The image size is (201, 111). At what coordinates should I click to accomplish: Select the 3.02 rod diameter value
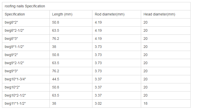point(98,103)
